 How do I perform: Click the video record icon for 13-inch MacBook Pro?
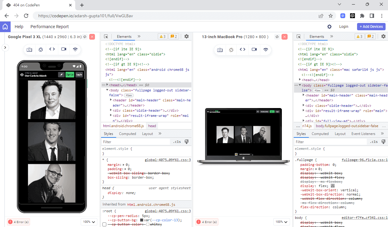click(x=254, y=50)
